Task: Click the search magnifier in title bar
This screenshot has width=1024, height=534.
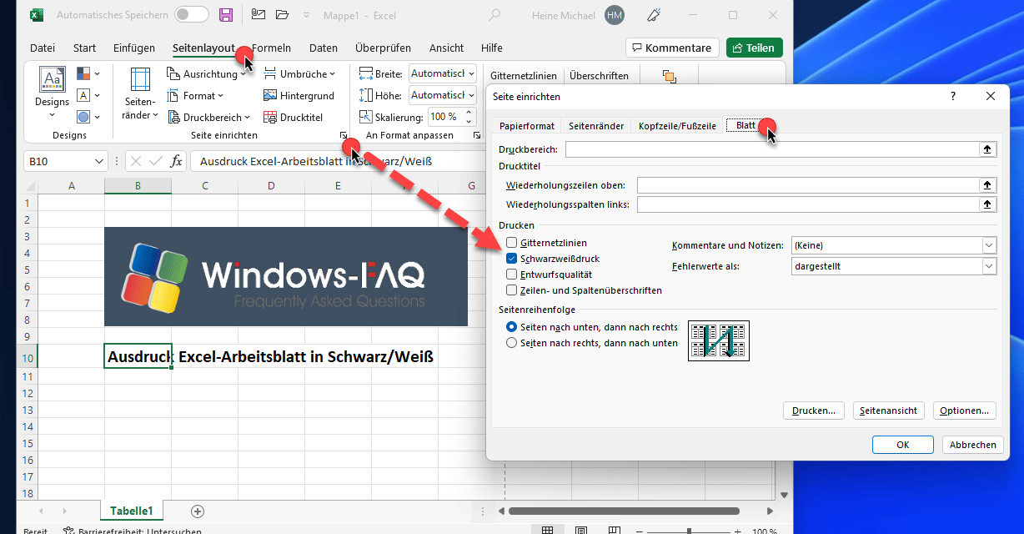Action: coord(494,15)
